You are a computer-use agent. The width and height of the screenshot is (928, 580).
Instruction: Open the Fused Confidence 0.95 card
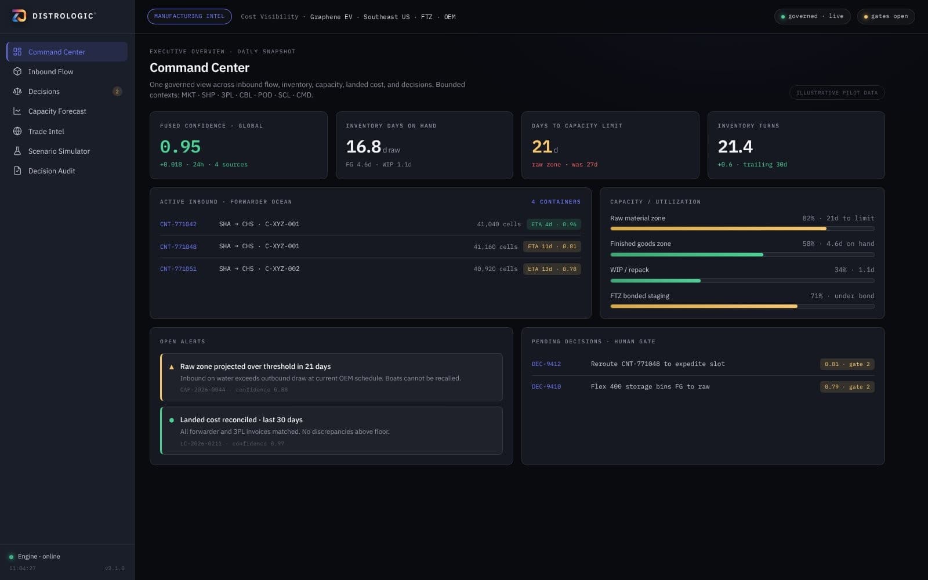[x=238, y=145]
